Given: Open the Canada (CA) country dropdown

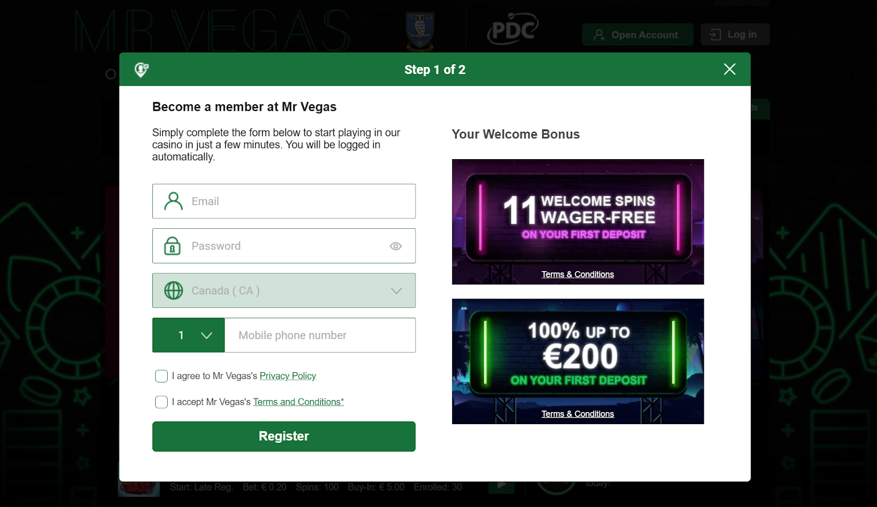Looking at the screenshot, I should pos(284,290).
